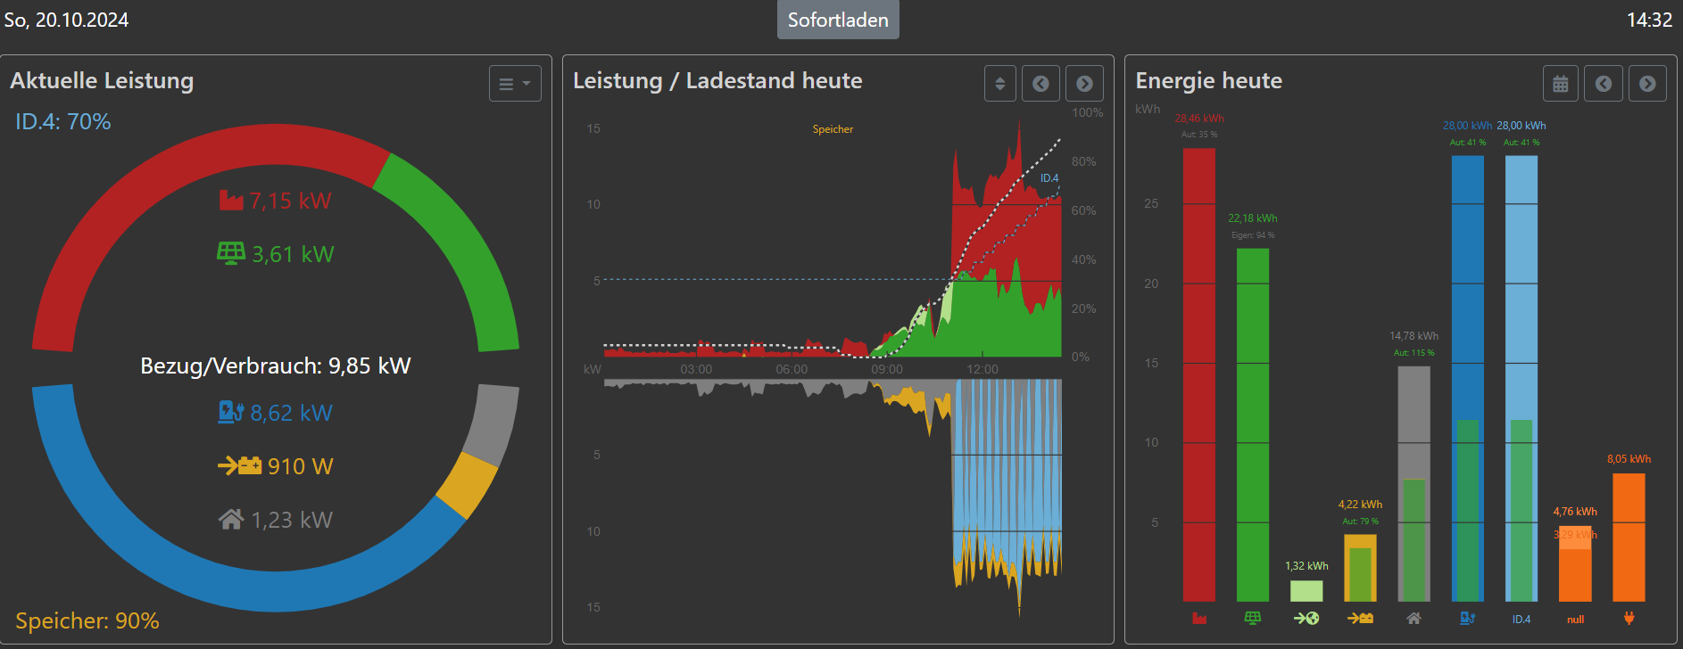1683x649 pixels.
Task: Click the green 22,18 kWh solar bar
Action: tap(1253, 424)
